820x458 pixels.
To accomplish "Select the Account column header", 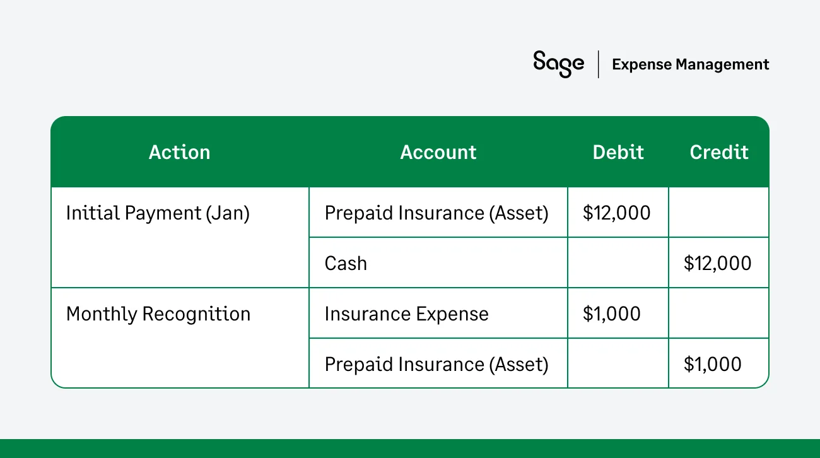I will pyautogui.click(x=438, y=152).
